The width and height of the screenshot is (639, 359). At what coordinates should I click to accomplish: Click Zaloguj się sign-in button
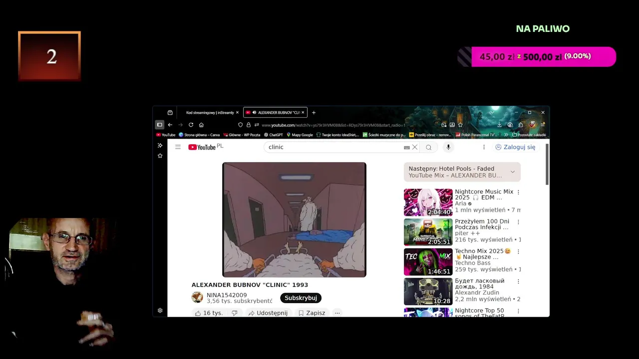(x=515, y=147)
